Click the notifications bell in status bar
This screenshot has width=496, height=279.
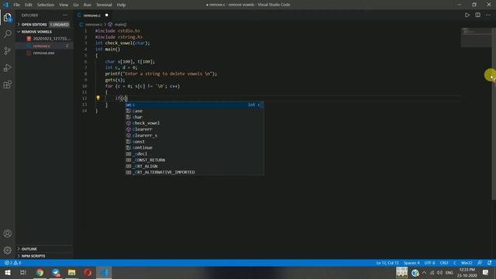490,263
